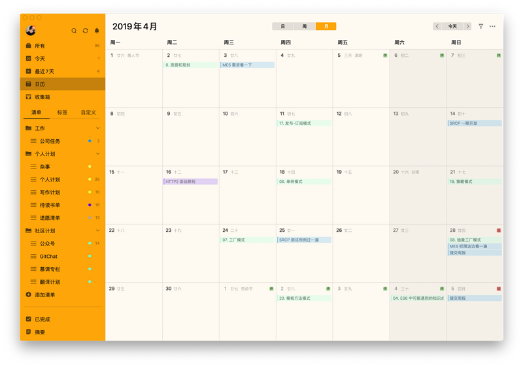
Task: Open the MES 需求看一下 event
Action: click(248, 65)
